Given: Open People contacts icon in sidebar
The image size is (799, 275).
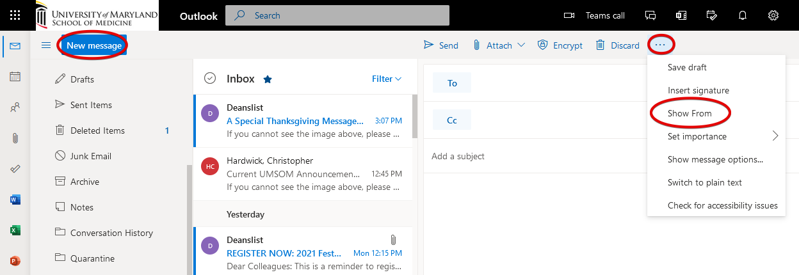Looking at the screenshot, I should click(15, 107).
